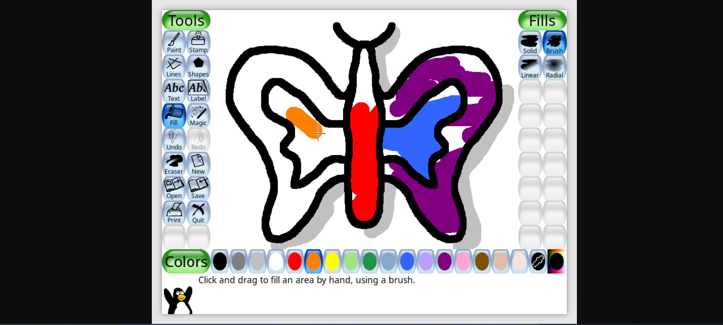This screenshot has width=723, height=325.
Task: Choose the Solid fill mode
Action: click(x=530, y=43)
